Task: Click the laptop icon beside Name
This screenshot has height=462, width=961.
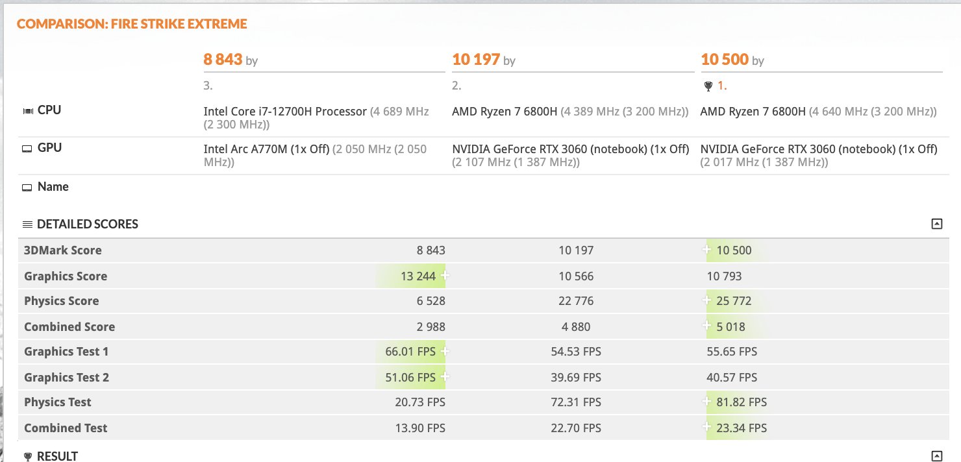Action: pyautogui.click(x=27, y=188)
